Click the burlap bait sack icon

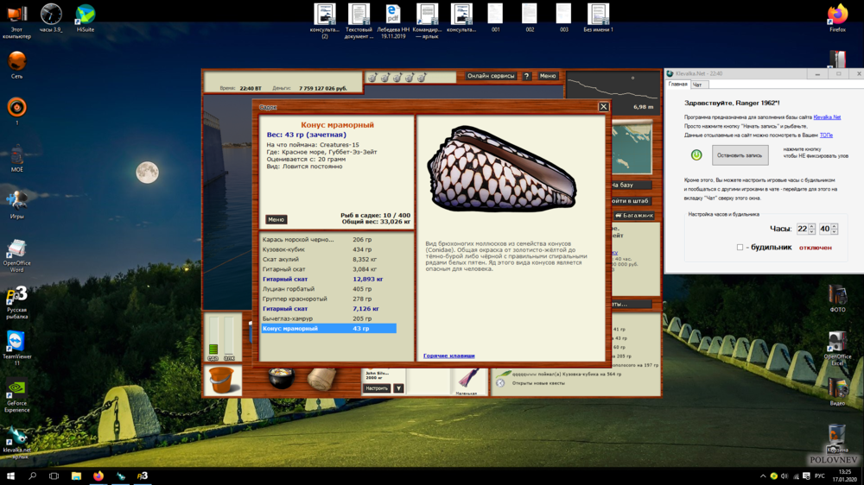point(321,379)
